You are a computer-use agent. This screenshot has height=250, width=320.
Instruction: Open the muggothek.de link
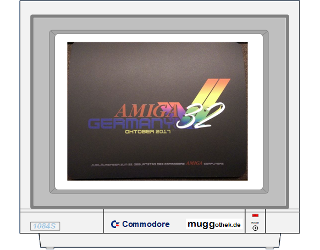coord(214,224)
